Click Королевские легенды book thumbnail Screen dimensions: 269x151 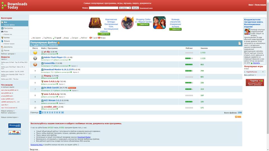coord(95,23)
